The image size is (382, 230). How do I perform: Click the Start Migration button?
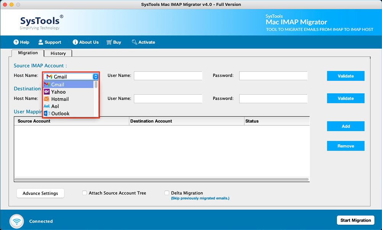pos(356,220)
